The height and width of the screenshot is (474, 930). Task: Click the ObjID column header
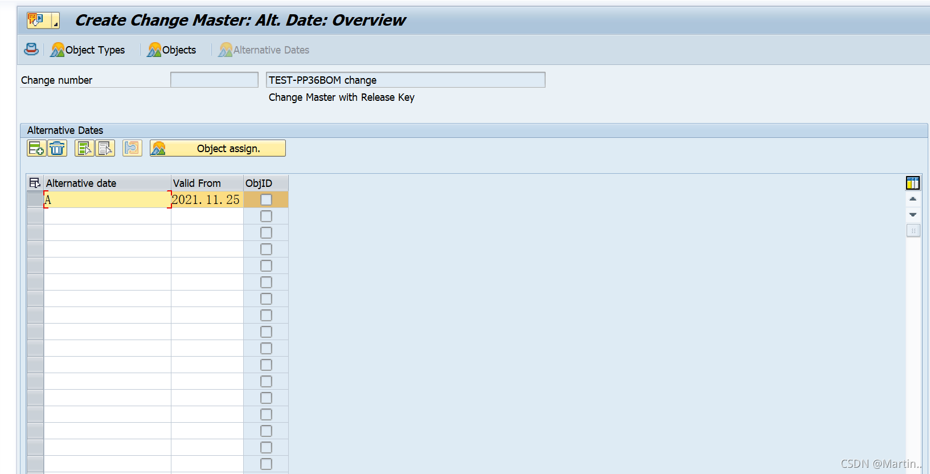265,183
